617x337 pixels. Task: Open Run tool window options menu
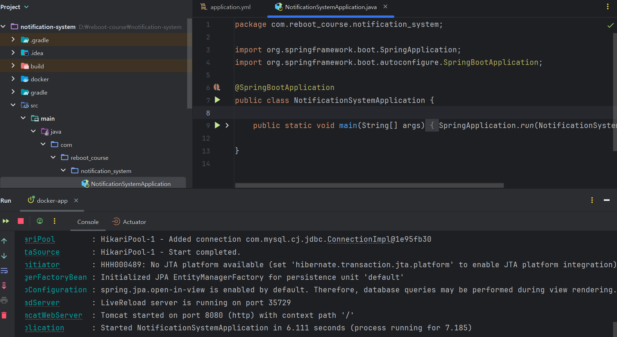592,200
